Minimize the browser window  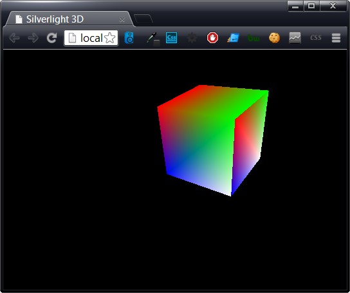(x=295, y=6)
